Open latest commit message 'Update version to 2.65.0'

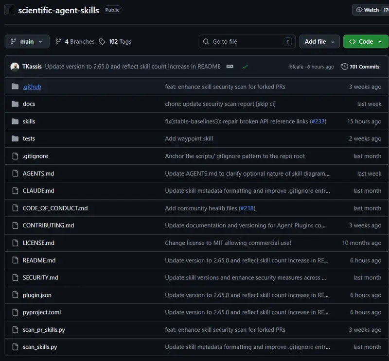click(133, 67)
